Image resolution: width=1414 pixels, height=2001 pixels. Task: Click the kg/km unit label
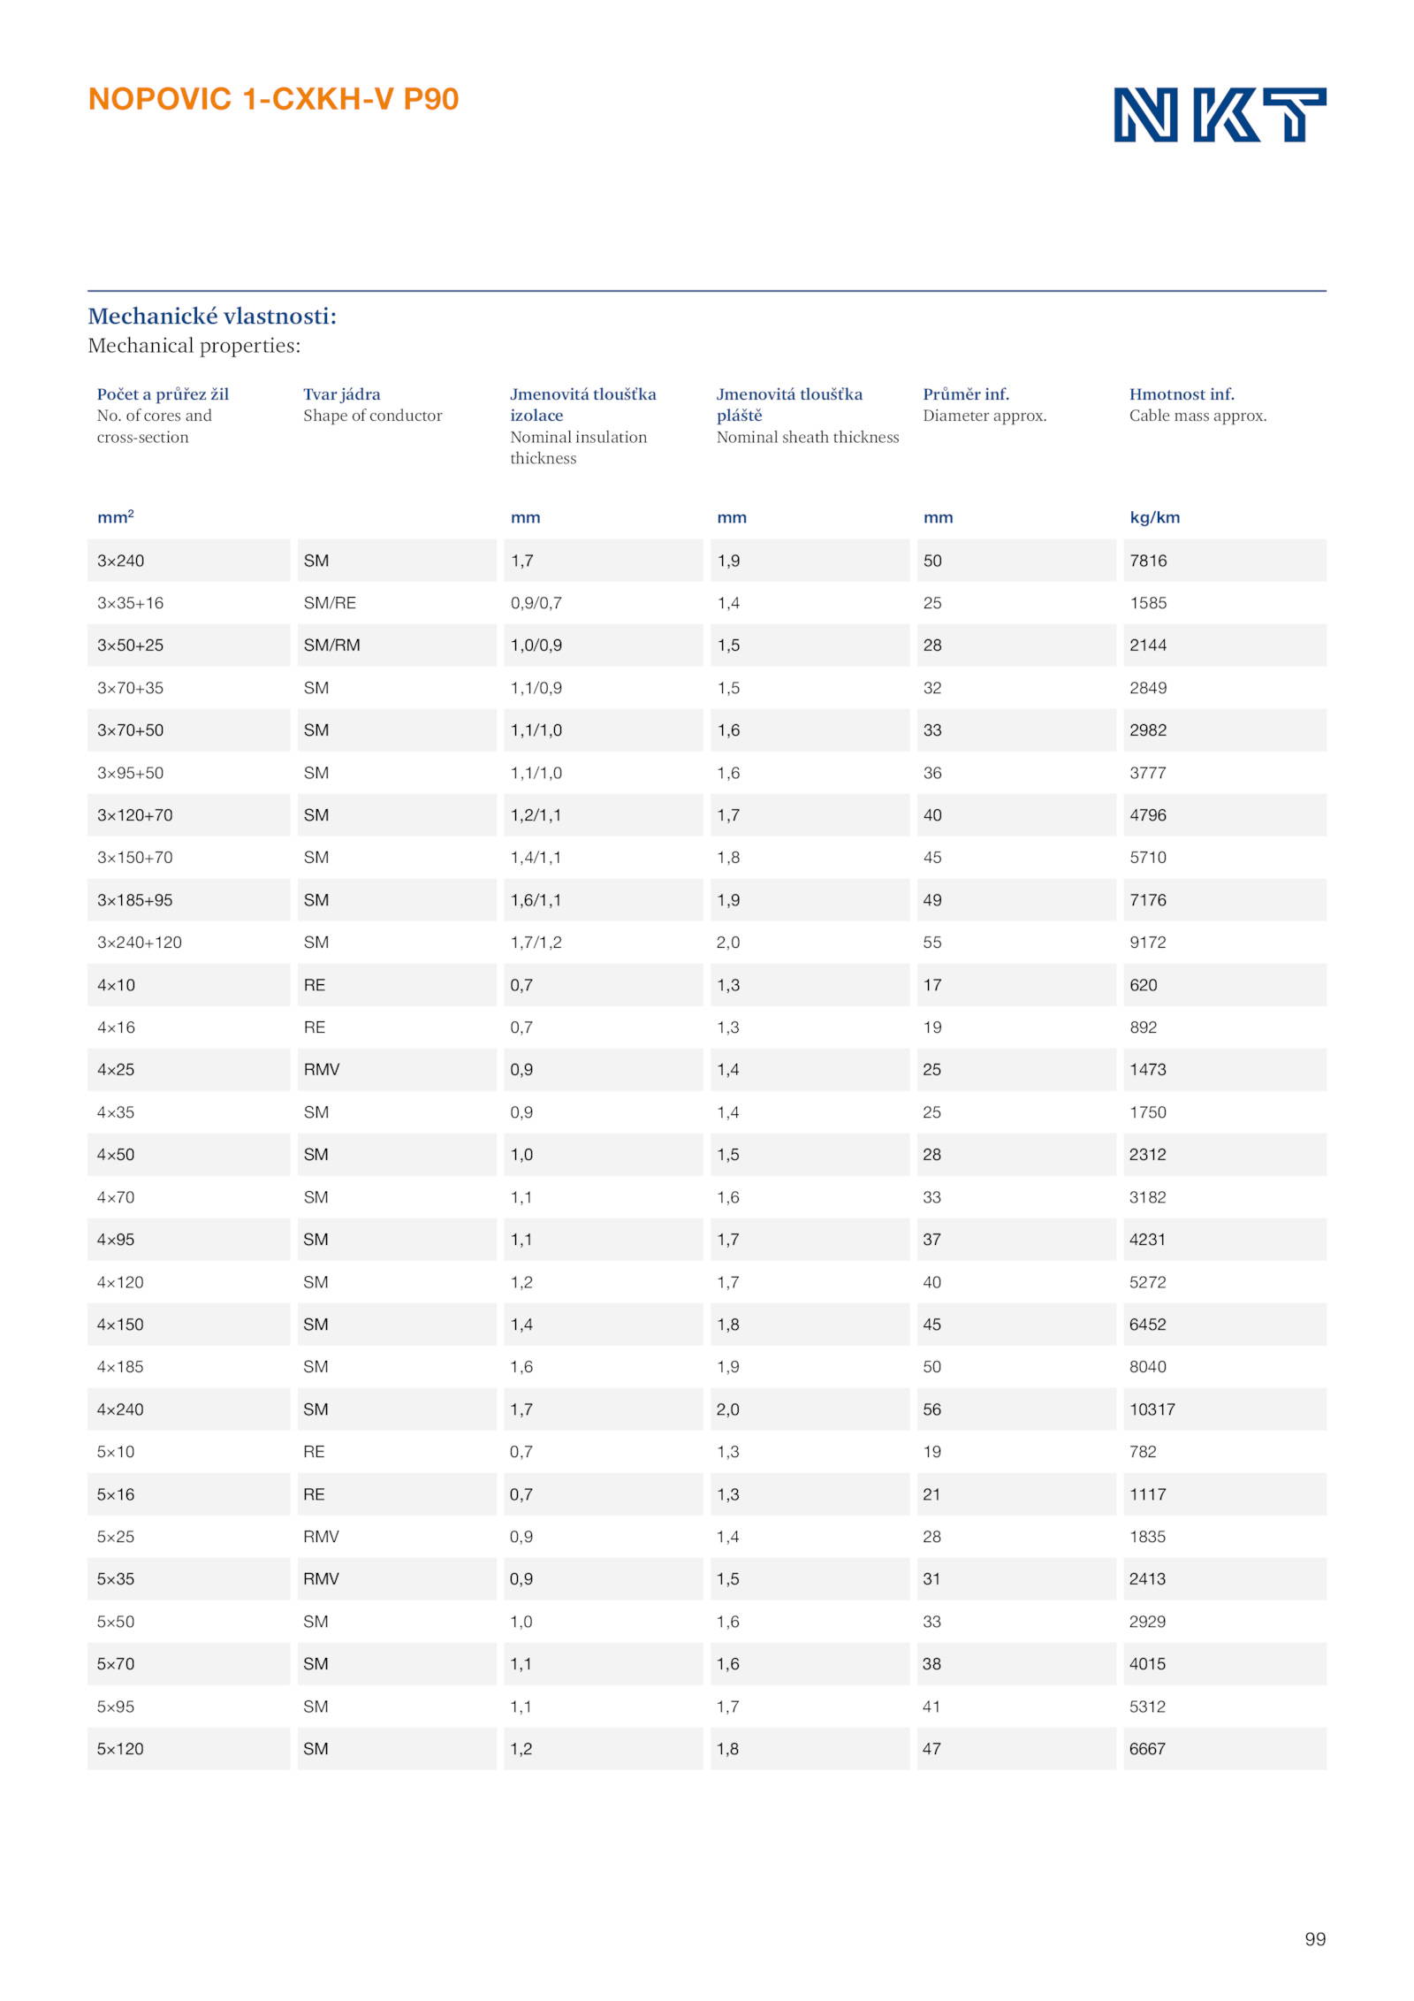click(x=1155, y=518)
